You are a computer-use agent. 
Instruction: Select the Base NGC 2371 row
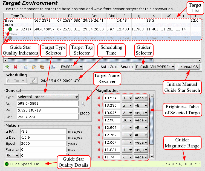pos(102,21)
